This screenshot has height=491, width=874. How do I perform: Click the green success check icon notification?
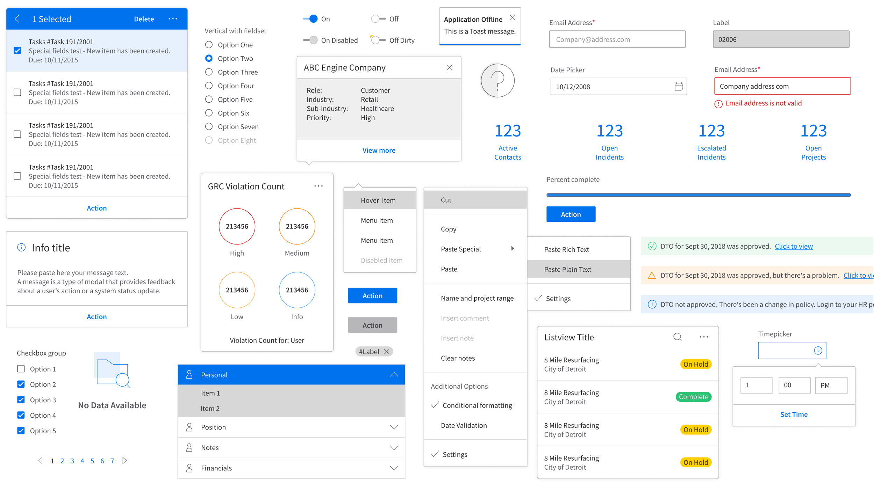[x=652, y=246]
